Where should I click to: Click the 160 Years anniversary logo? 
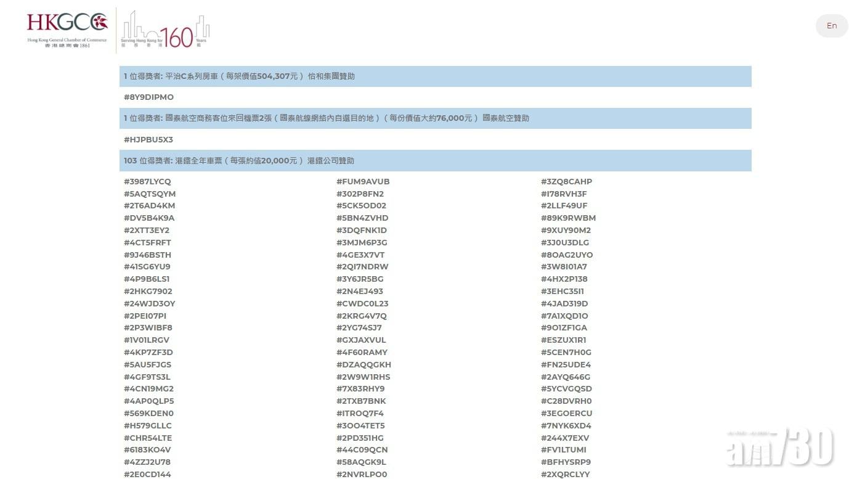point(165,30)
